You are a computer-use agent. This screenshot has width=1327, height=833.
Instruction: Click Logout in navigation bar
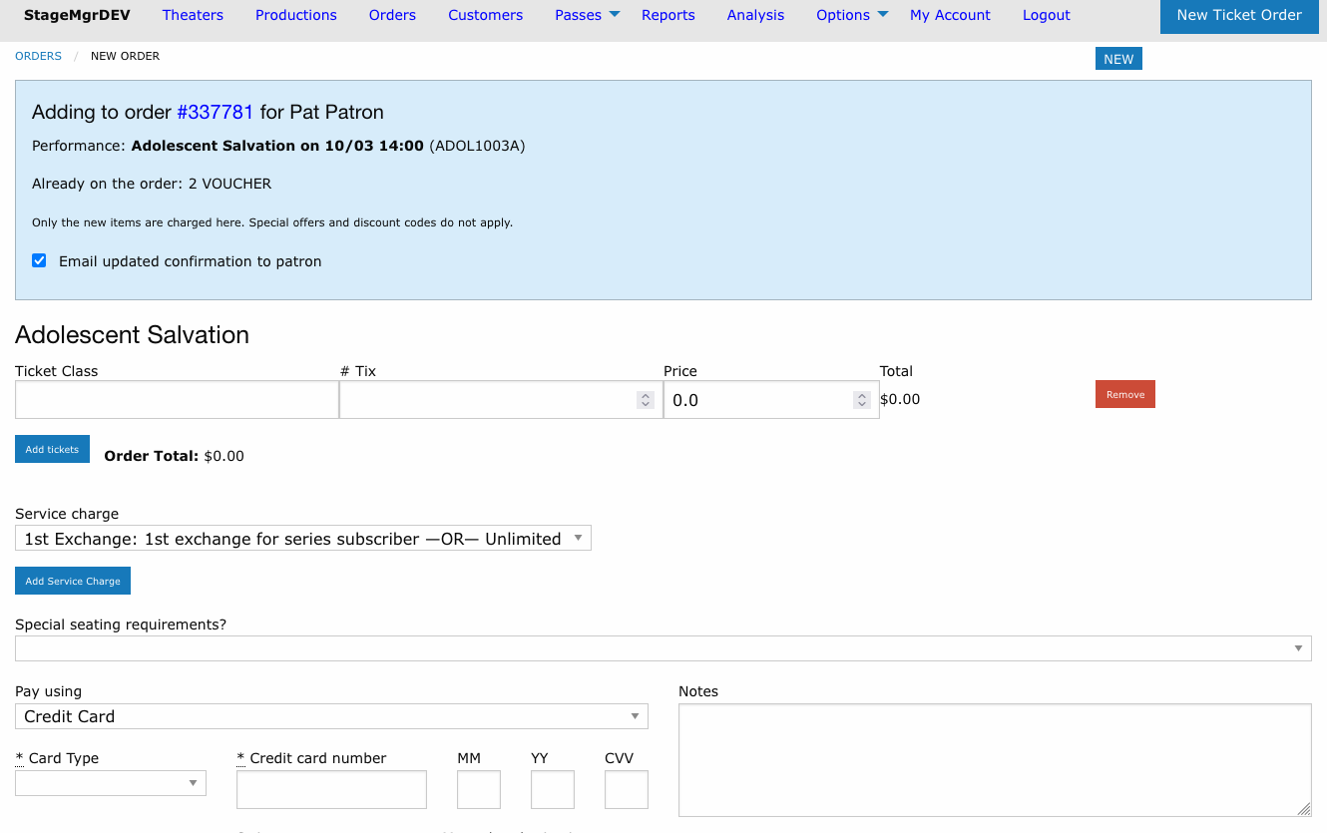tap(1047, 15)
